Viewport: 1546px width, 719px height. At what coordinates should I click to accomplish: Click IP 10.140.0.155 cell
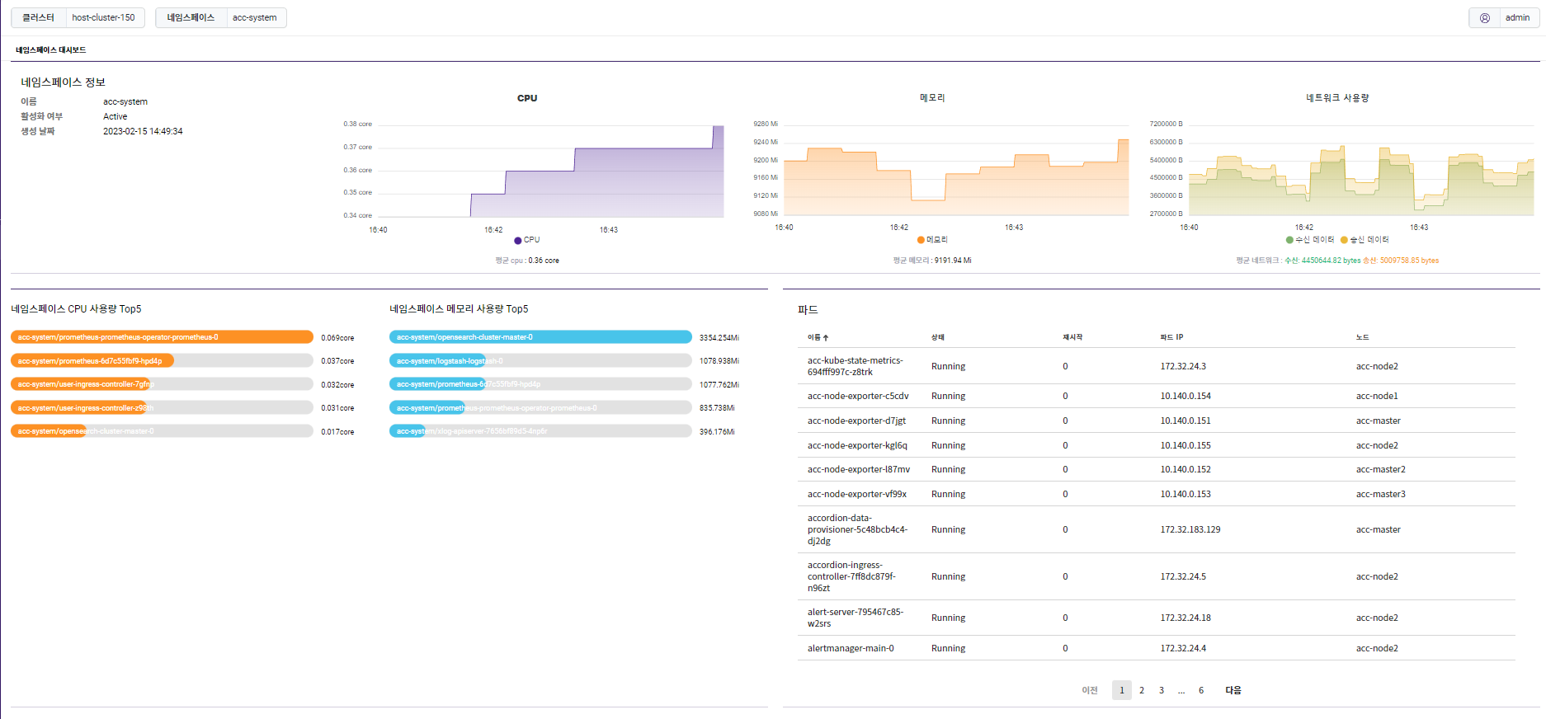click(x=1185, y=445)
